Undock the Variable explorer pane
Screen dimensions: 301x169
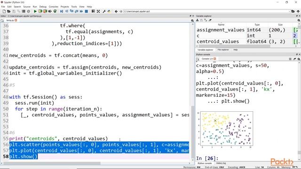pos(297,16)
